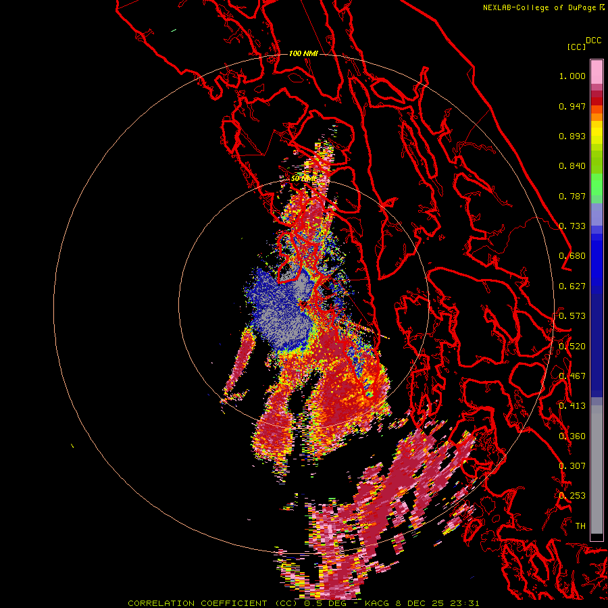Click the 23:31 timestamp in the caption

(x=465, y=603)
